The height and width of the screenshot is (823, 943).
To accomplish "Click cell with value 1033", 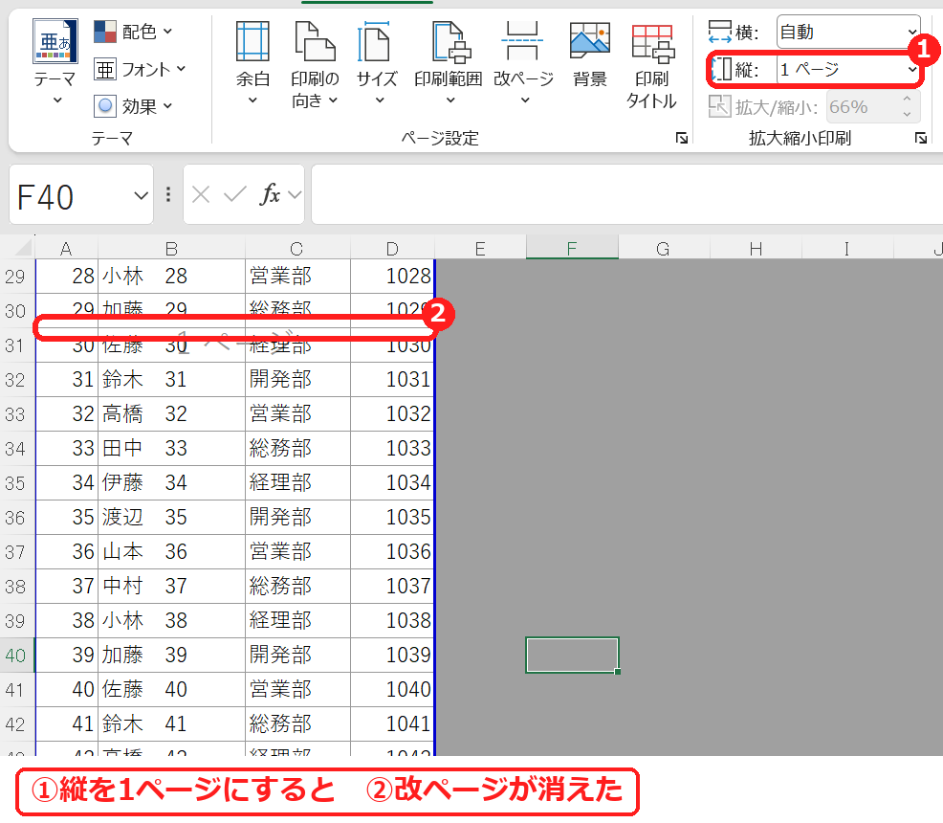I will coord(392,448).
